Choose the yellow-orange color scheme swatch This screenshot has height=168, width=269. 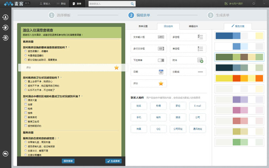pos(239,78)
